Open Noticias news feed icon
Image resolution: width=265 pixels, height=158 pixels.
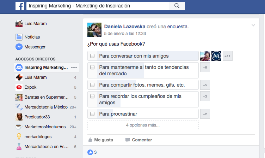[19, 37]
